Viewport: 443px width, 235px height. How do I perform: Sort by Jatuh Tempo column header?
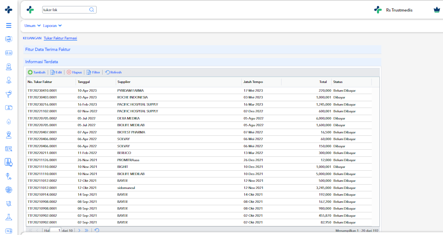coord(262,82)
